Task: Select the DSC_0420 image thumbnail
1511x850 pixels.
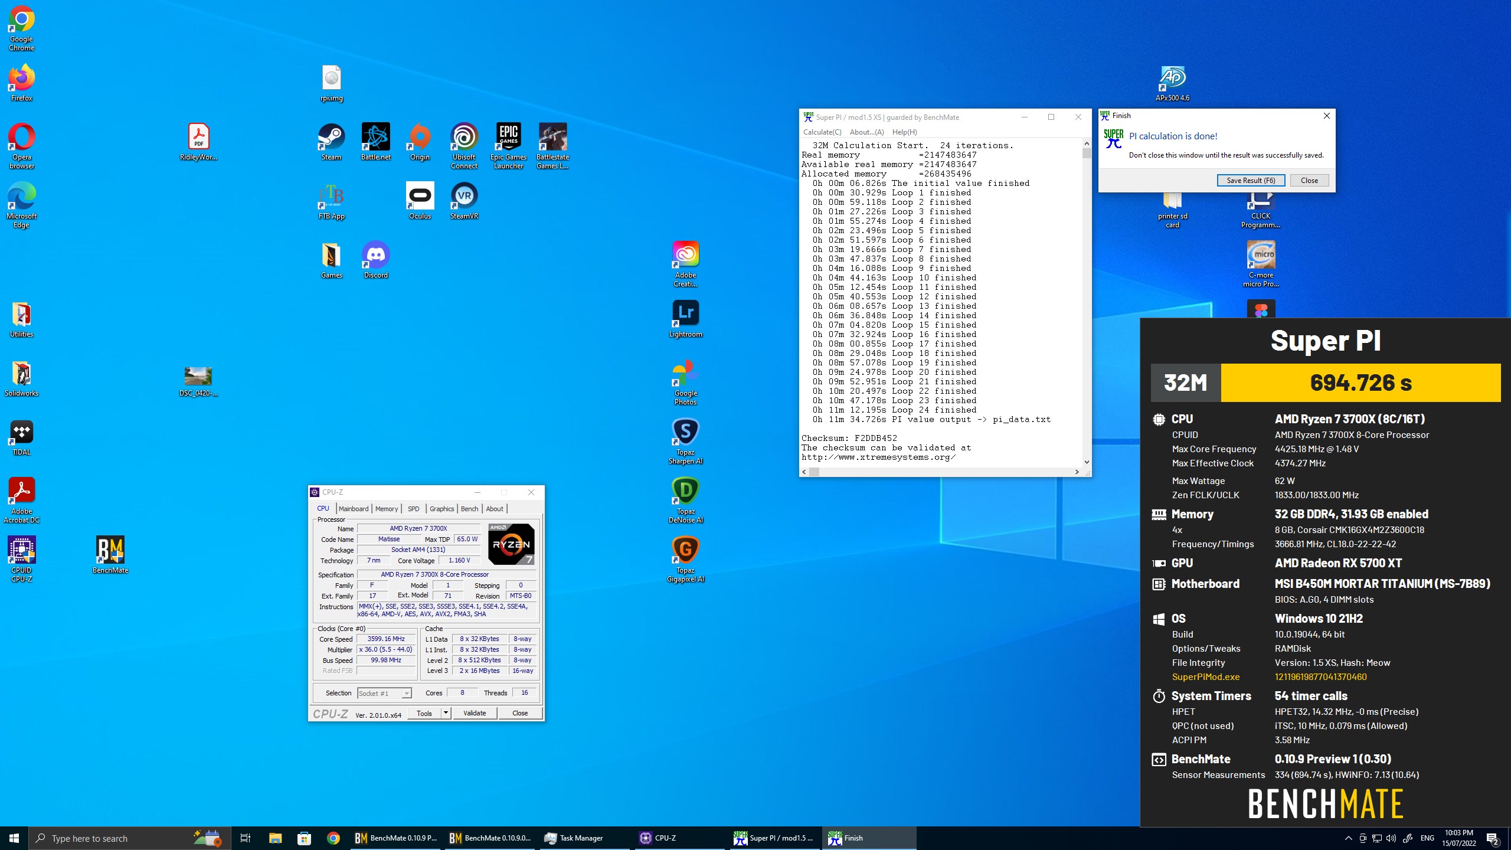Action: 198,381
